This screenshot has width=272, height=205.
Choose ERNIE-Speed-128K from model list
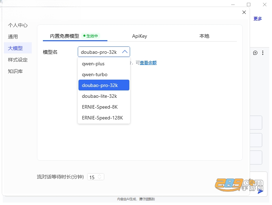(x=104, y=118)
